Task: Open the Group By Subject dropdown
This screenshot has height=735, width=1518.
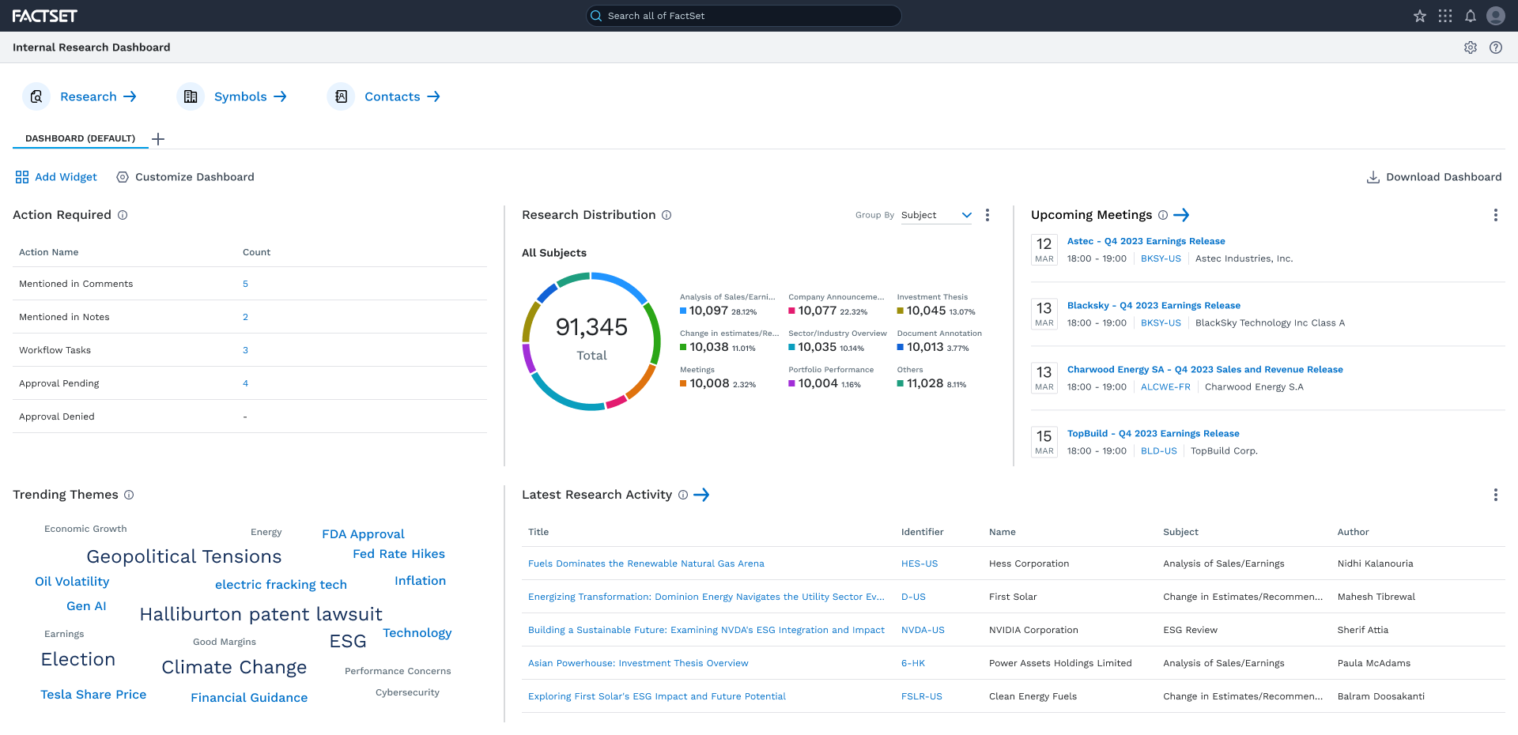Action: pos(937,215)
